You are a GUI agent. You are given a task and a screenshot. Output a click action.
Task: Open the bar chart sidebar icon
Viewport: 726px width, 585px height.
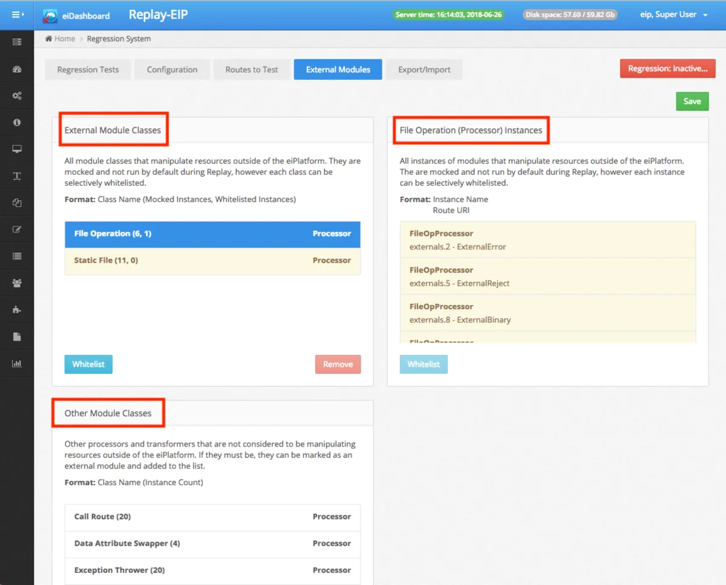click(x=17, y=364)
